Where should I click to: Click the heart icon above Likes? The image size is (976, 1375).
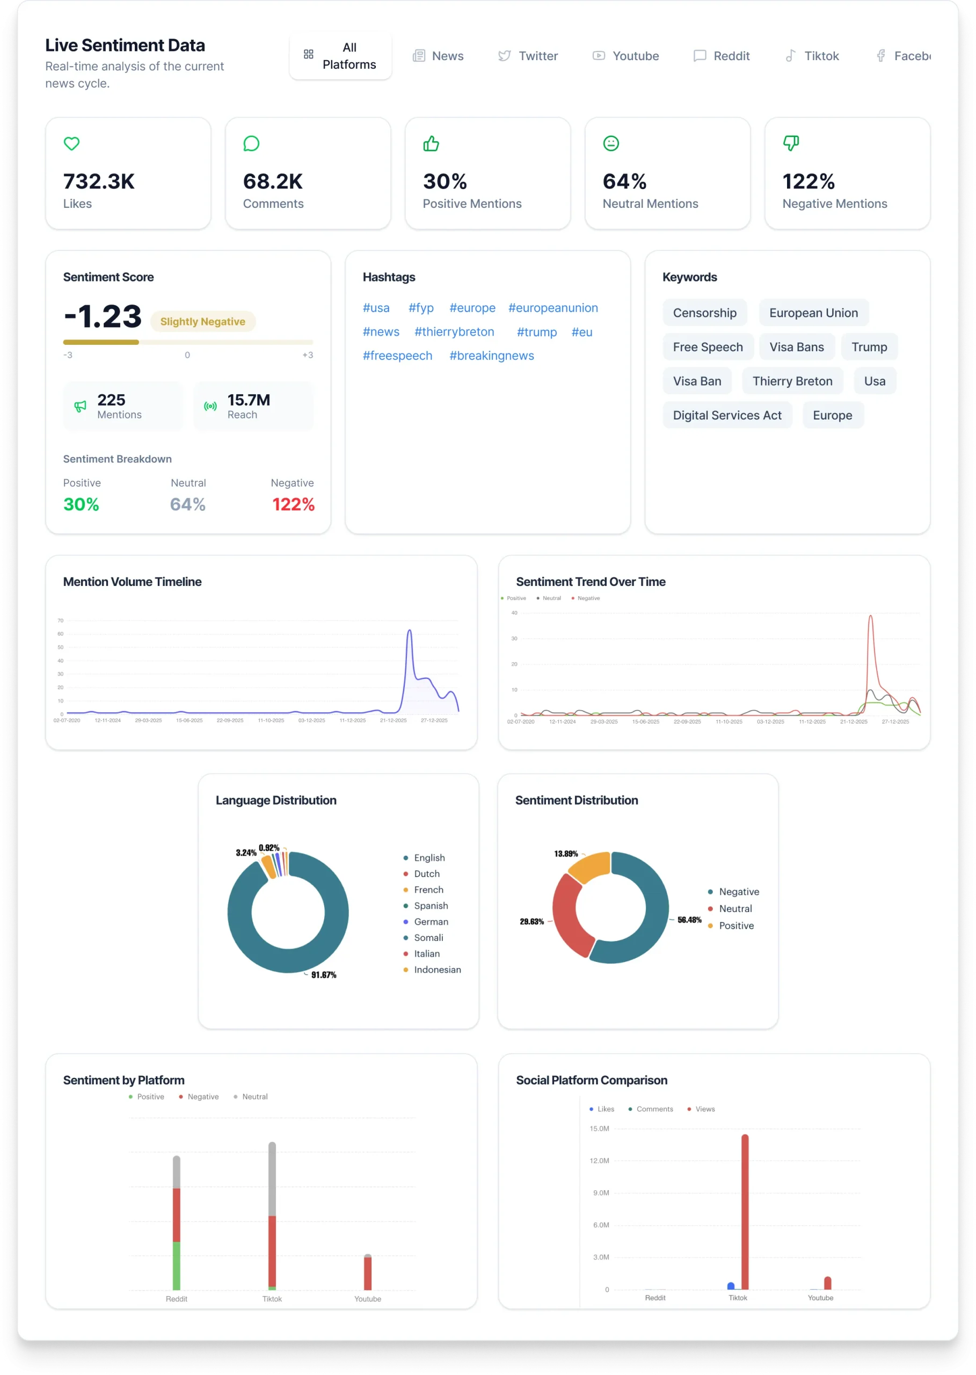(71, 144)
